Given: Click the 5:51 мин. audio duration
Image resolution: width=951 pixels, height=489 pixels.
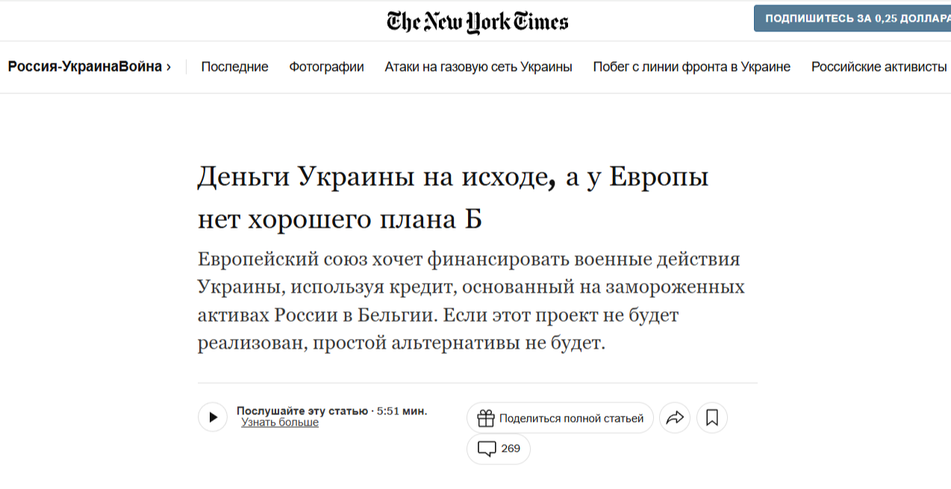Looking at the screenshot, I should tap(402, 411).
